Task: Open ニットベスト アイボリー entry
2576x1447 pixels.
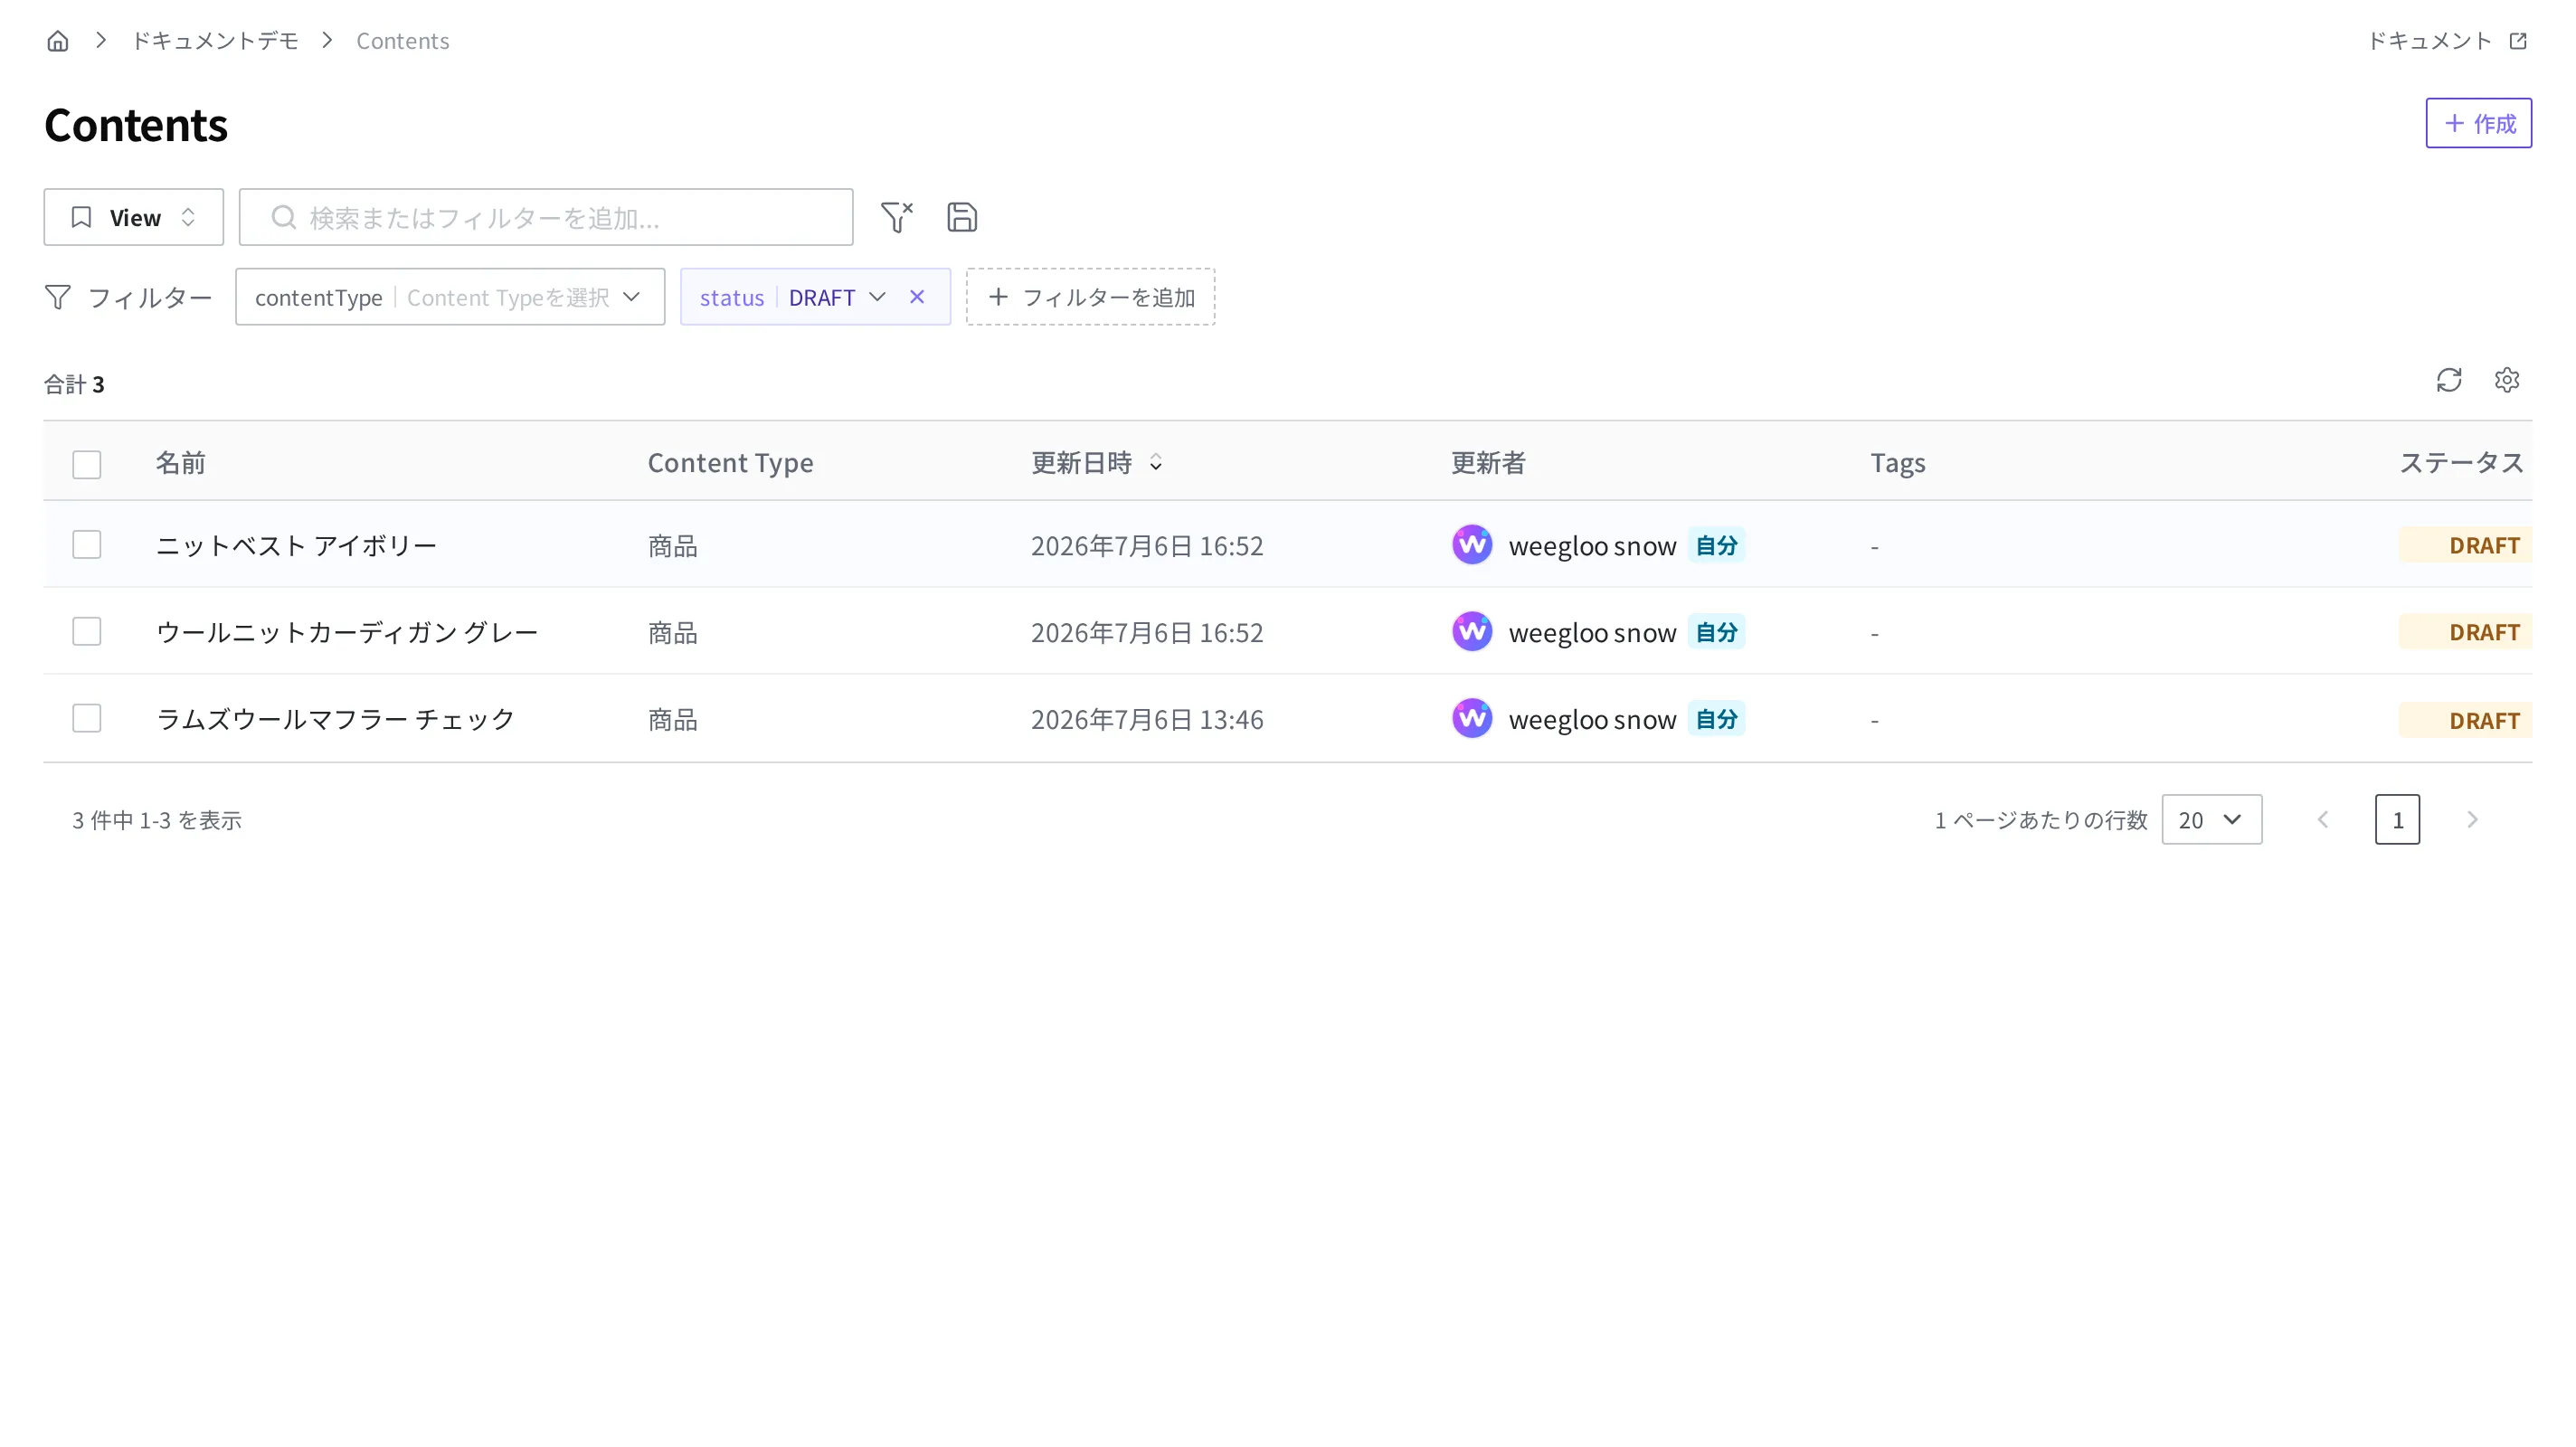Action: tap(297, 545)
